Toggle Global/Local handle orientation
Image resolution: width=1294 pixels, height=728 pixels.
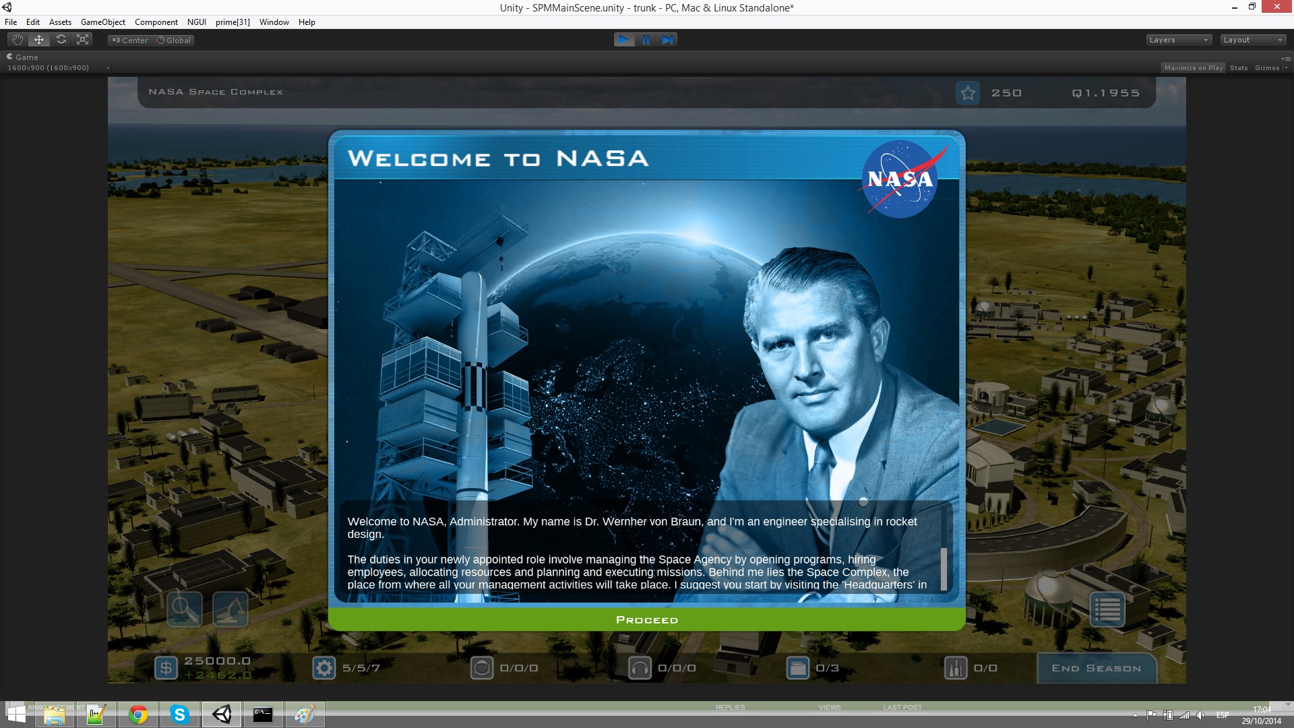pyautogui.click(x=174, y=40)
